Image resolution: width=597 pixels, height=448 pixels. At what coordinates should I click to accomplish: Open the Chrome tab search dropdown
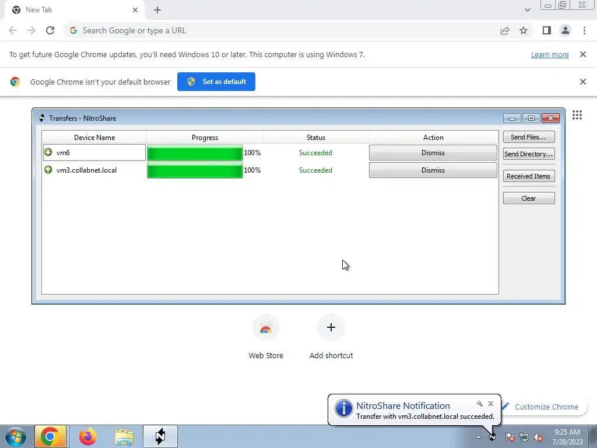click(527, 10)
